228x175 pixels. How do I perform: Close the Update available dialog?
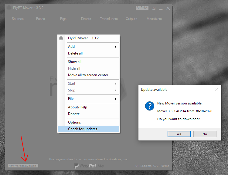(x=217, y=89)
